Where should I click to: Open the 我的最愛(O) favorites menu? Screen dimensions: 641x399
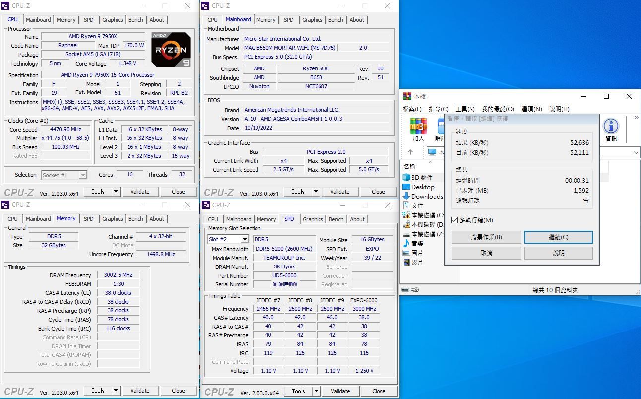tap(498, 109)
